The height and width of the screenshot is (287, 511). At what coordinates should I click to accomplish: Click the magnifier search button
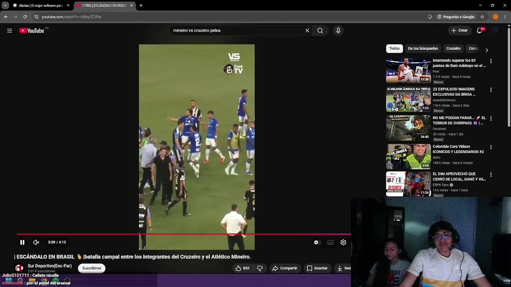pyautogui.click(x=320, y=30)
